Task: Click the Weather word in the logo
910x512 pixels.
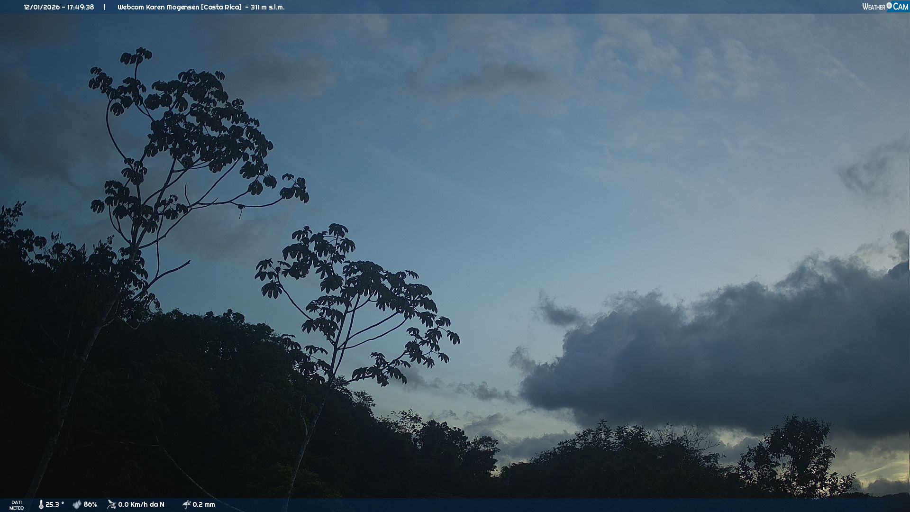Action: point(874,7)
